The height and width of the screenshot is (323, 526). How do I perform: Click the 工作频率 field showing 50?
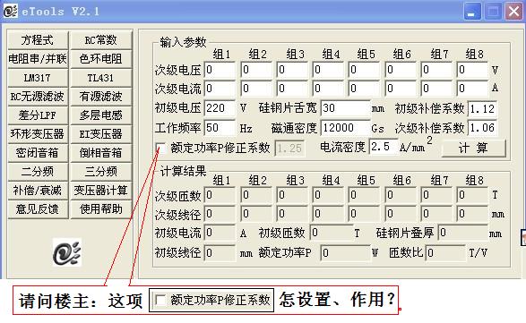(220, 128)
